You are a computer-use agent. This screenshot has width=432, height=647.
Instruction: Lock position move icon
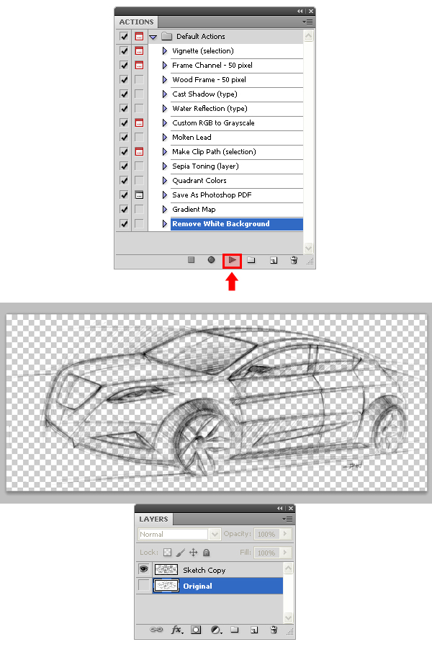point(194,552)
